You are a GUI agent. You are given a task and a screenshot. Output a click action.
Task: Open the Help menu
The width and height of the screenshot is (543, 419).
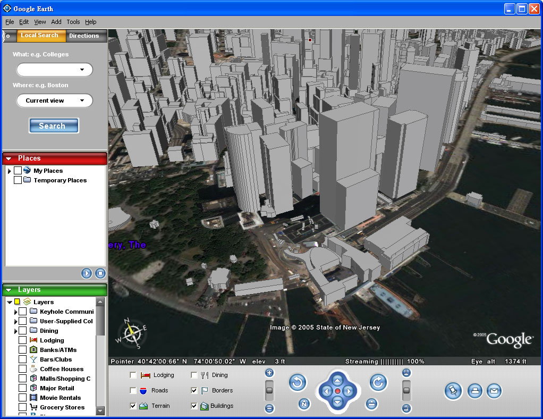pos(91,22)
